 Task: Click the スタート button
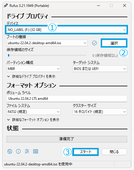click(86, 152)
